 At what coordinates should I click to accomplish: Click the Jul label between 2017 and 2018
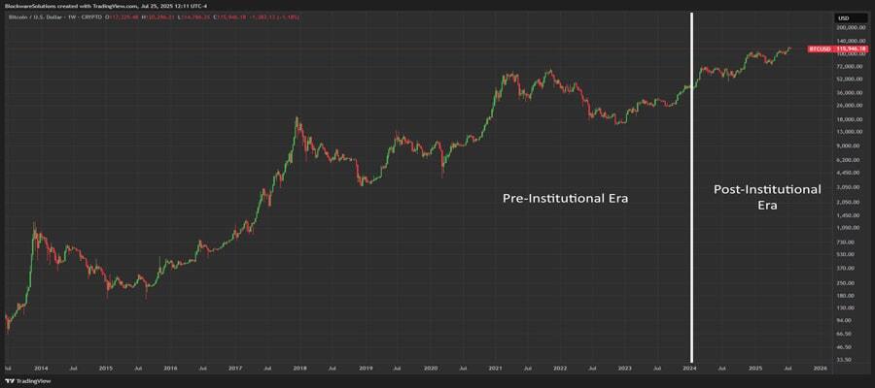pos(267,368)
